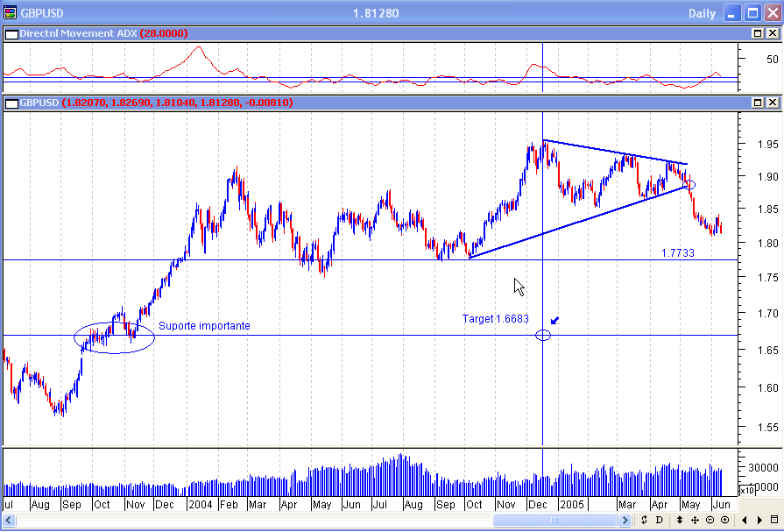Step chart back with left triangle icon
The height and width of the screenshot is (532, 784).
pos(745,520)
